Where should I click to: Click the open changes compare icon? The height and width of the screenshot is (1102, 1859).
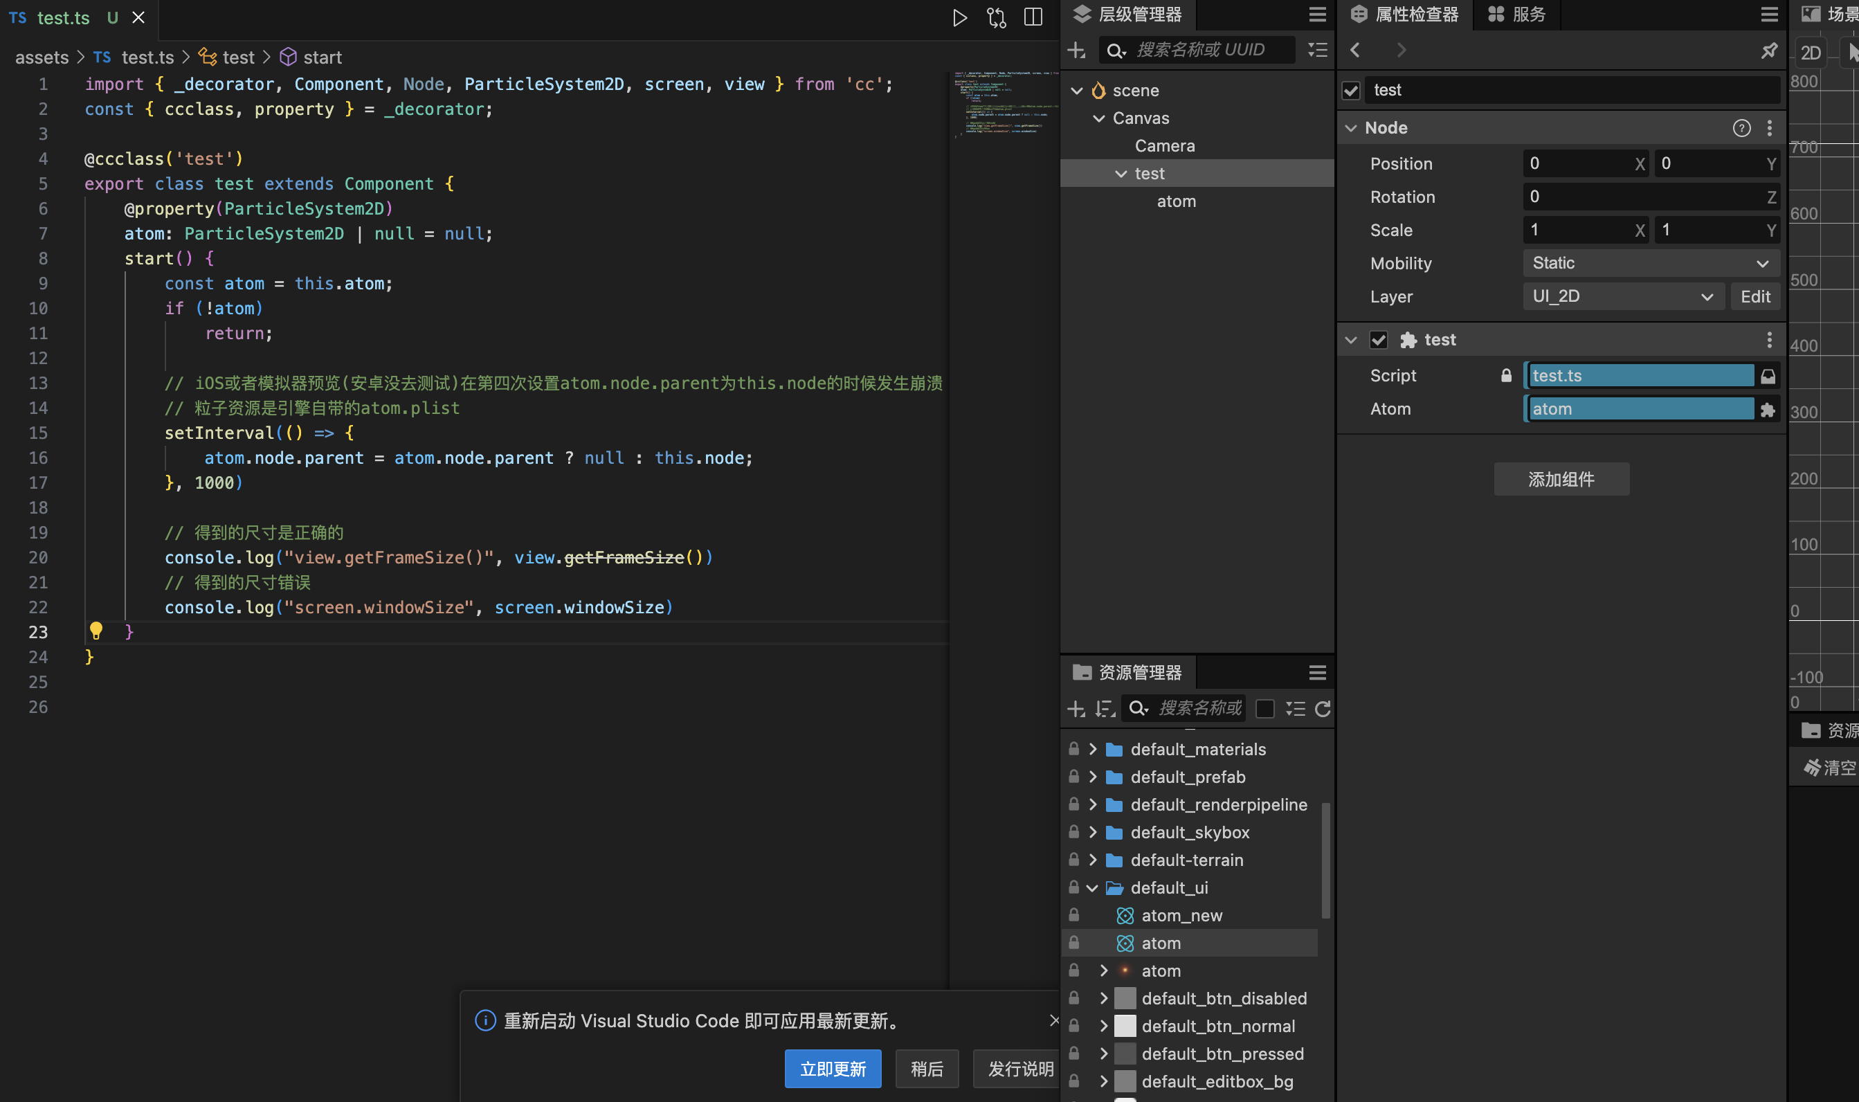point(997,18)
